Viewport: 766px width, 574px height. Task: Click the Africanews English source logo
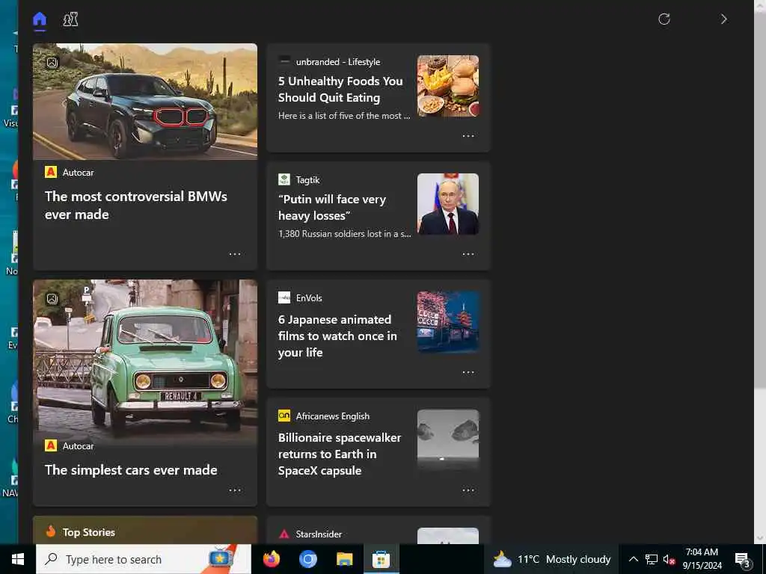click(284, 416)
